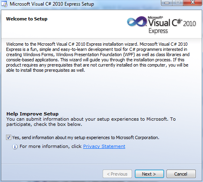Click the 'Welcome to Setup' heading
Screen dimensions: 203x182
27,19
